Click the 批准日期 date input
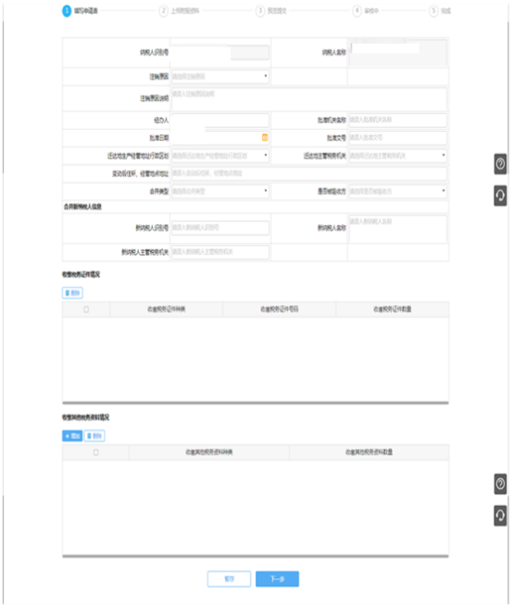 (220, 138)
